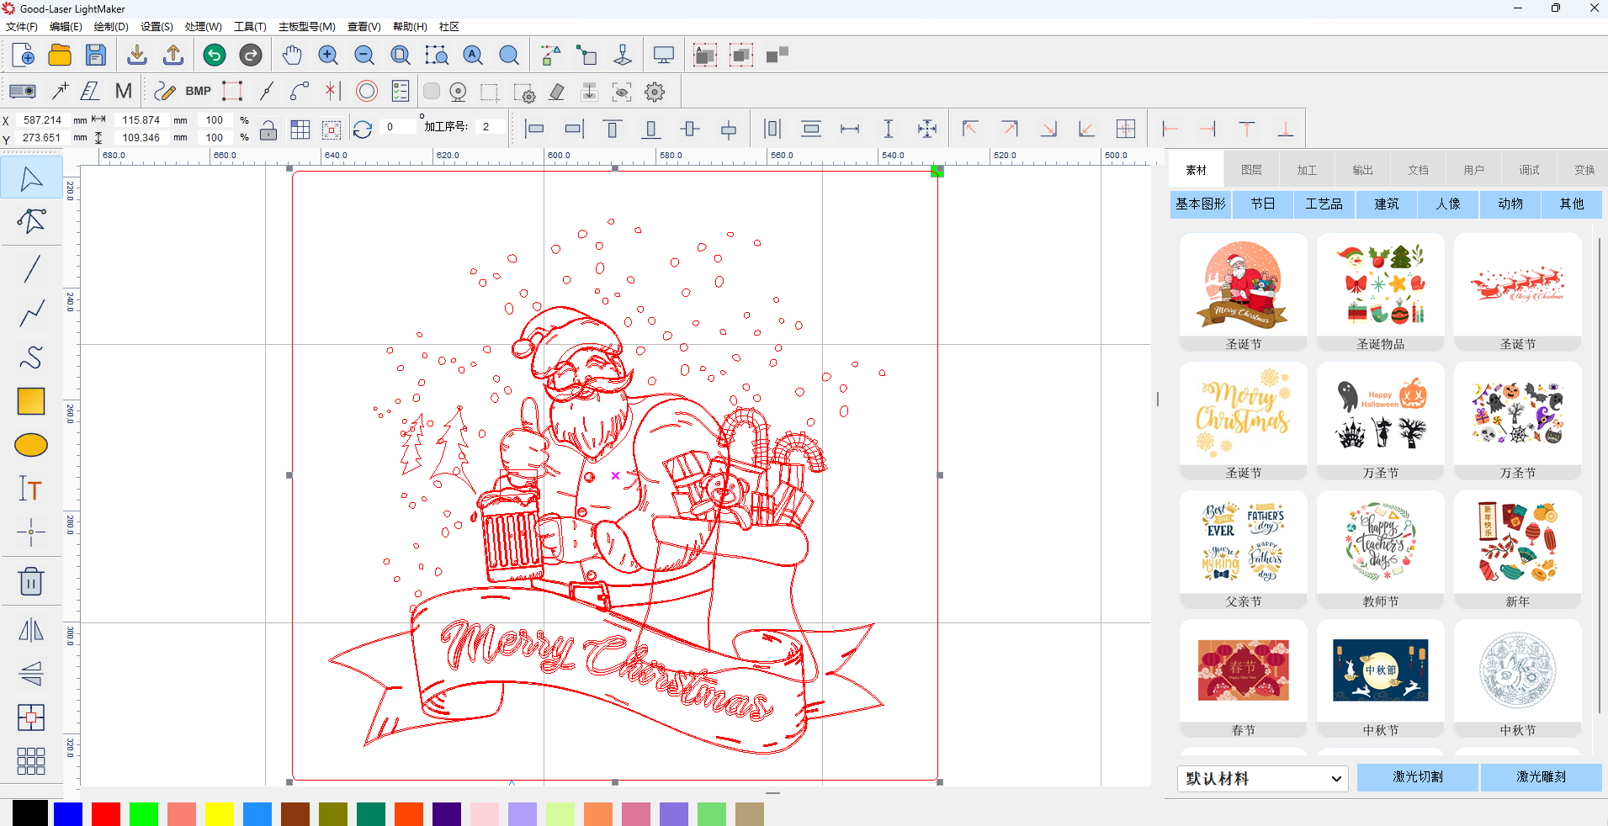Select the straight line tool

click(31, 269)
